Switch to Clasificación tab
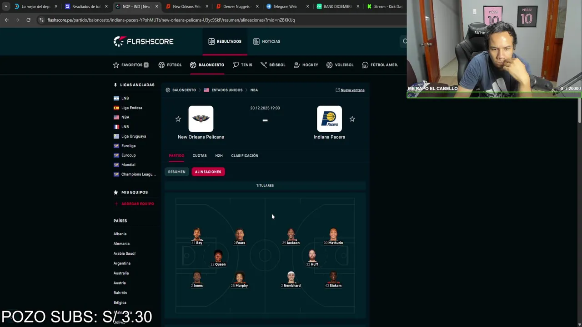 click(x=245, y=156)
